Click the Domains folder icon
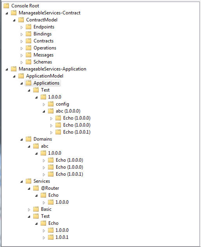201x247 pixels. [28, 139]
